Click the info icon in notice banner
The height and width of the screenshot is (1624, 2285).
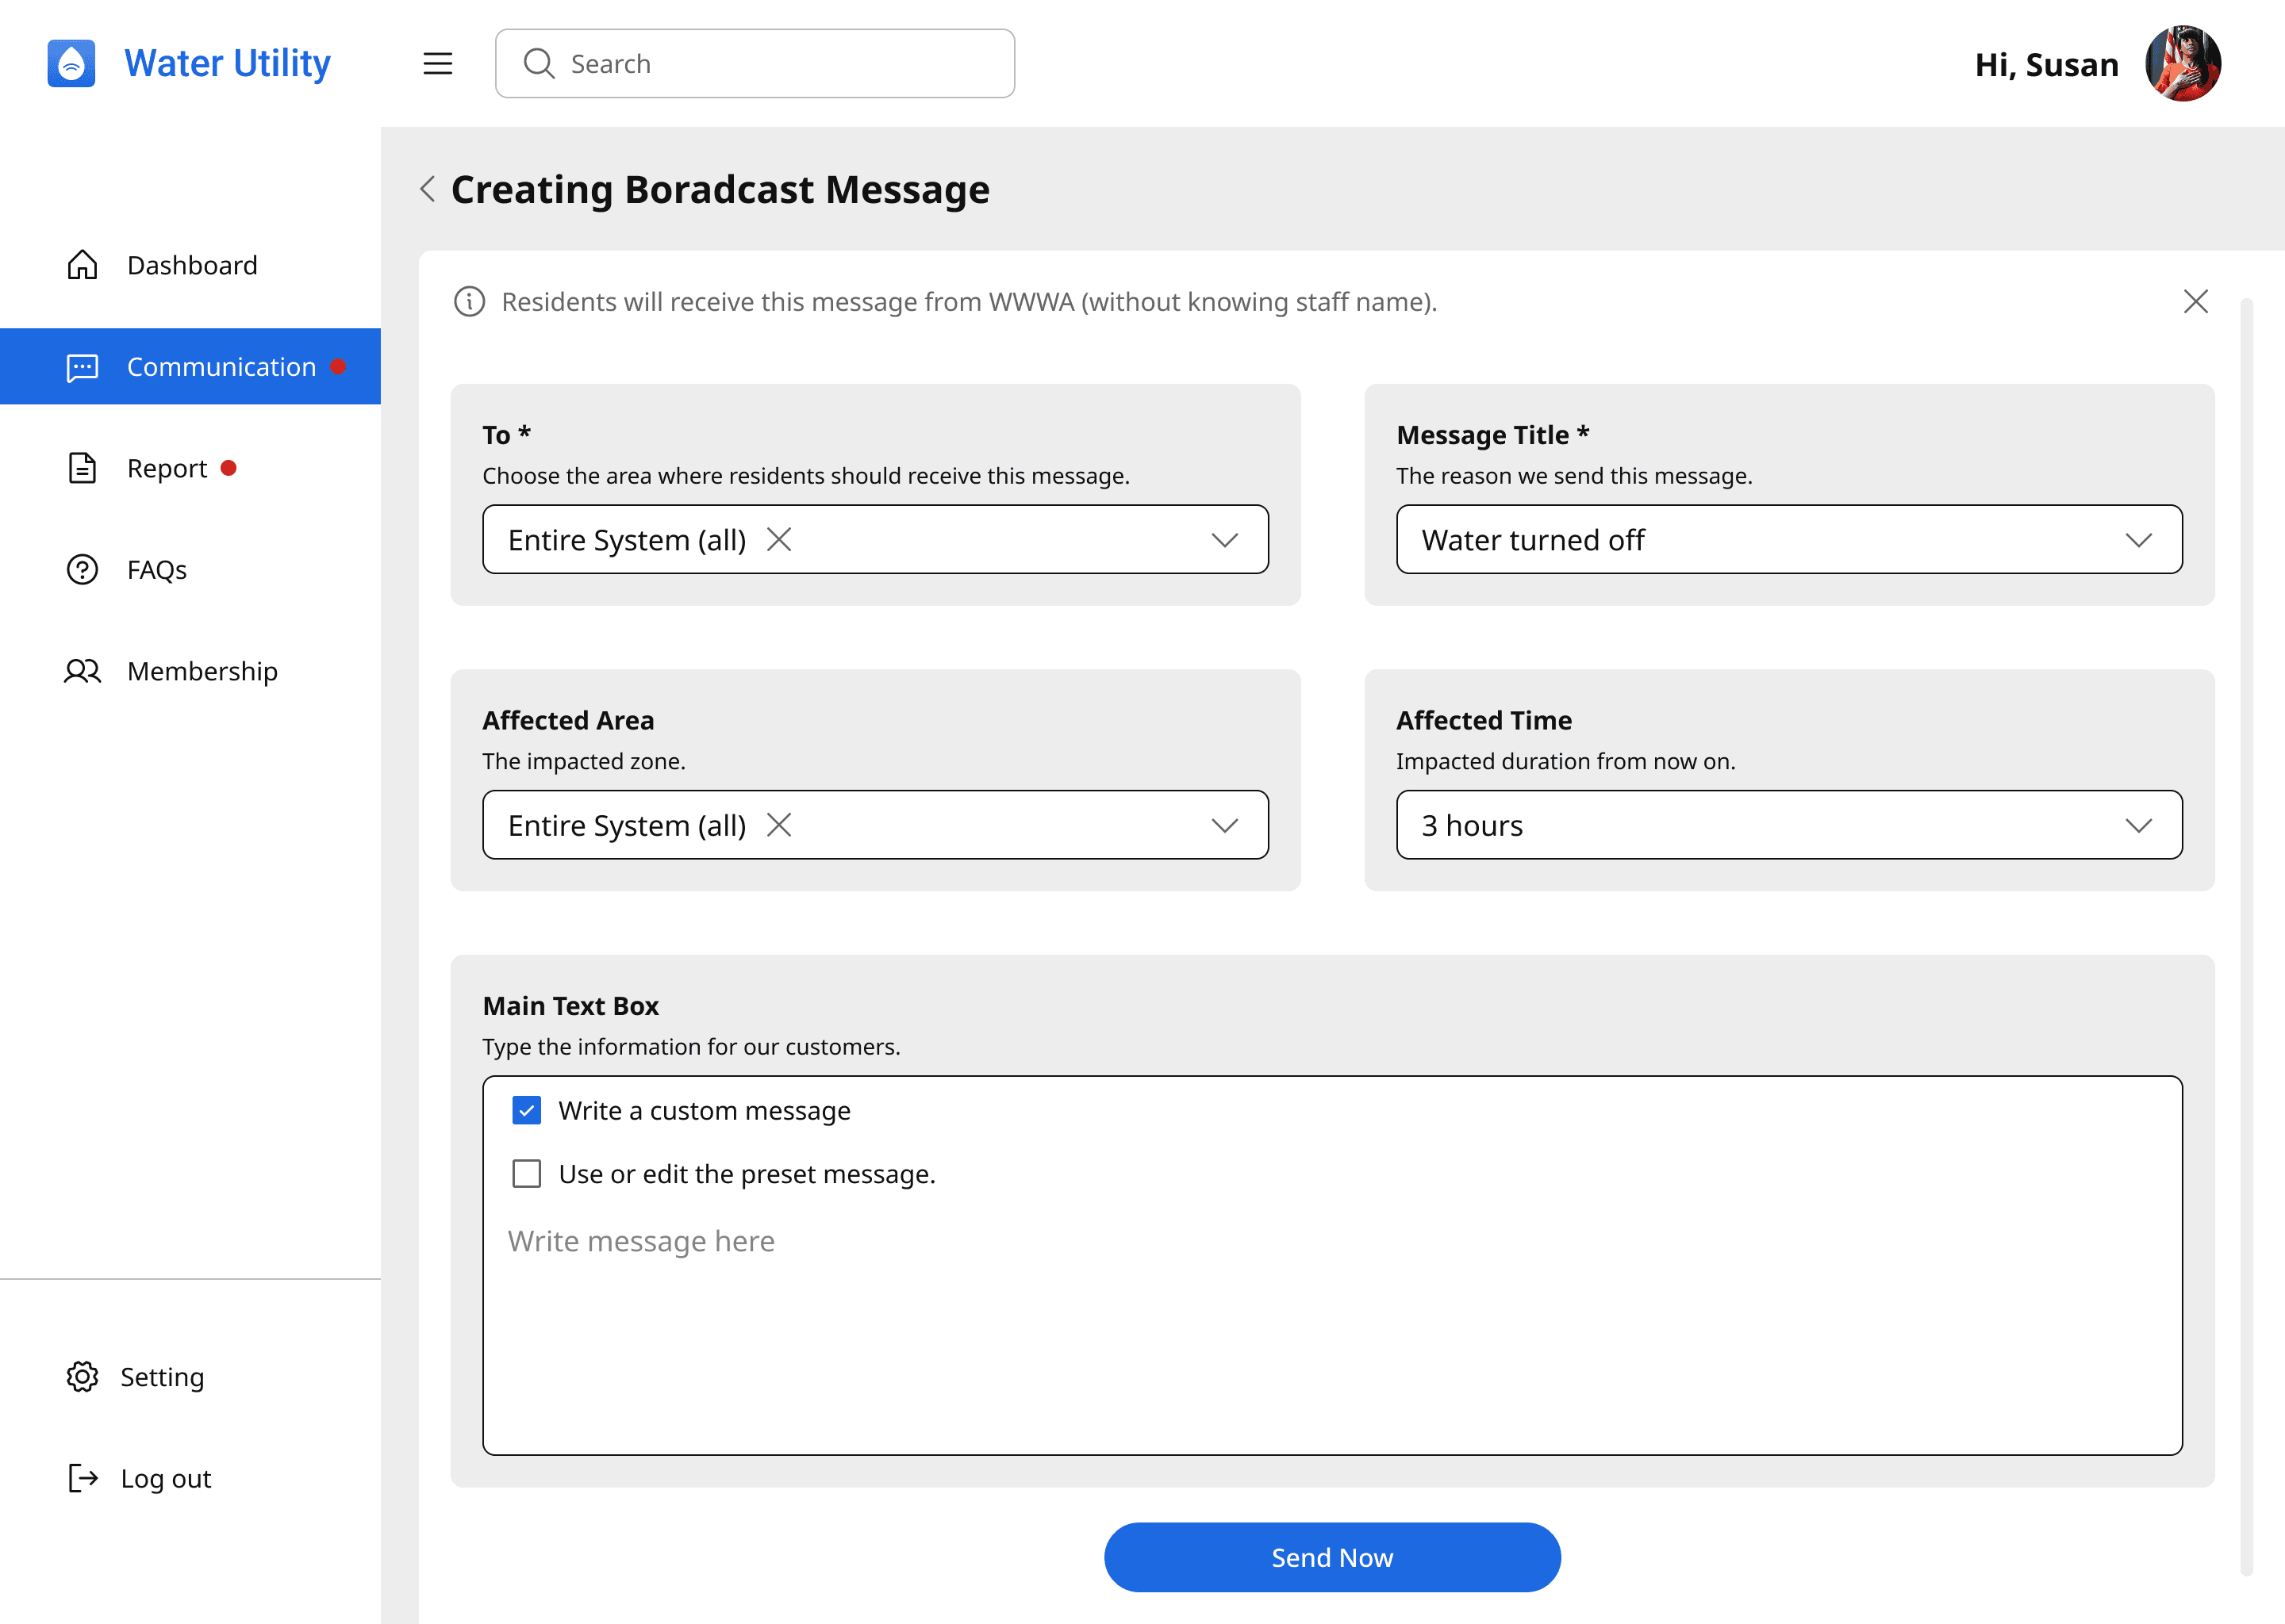469,301
